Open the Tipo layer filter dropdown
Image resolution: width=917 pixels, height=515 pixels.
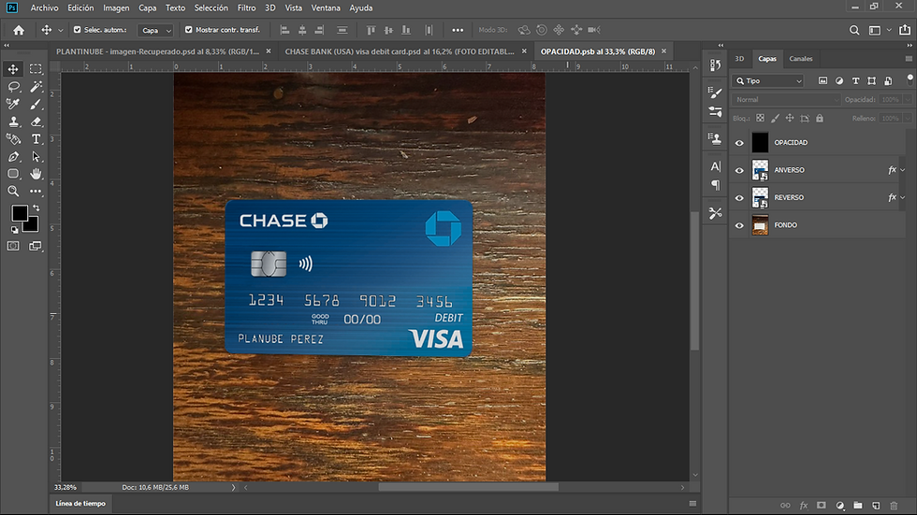(768, 80)
